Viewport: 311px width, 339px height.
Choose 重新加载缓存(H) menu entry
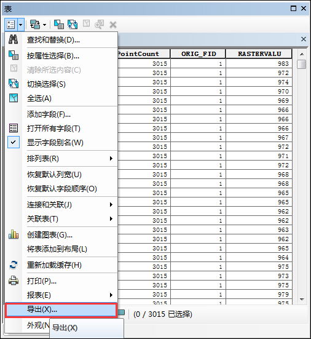61,265
